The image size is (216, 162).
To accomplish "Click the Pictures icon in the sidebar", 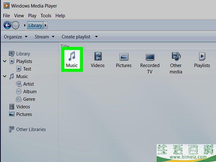I will coord(12,114).
